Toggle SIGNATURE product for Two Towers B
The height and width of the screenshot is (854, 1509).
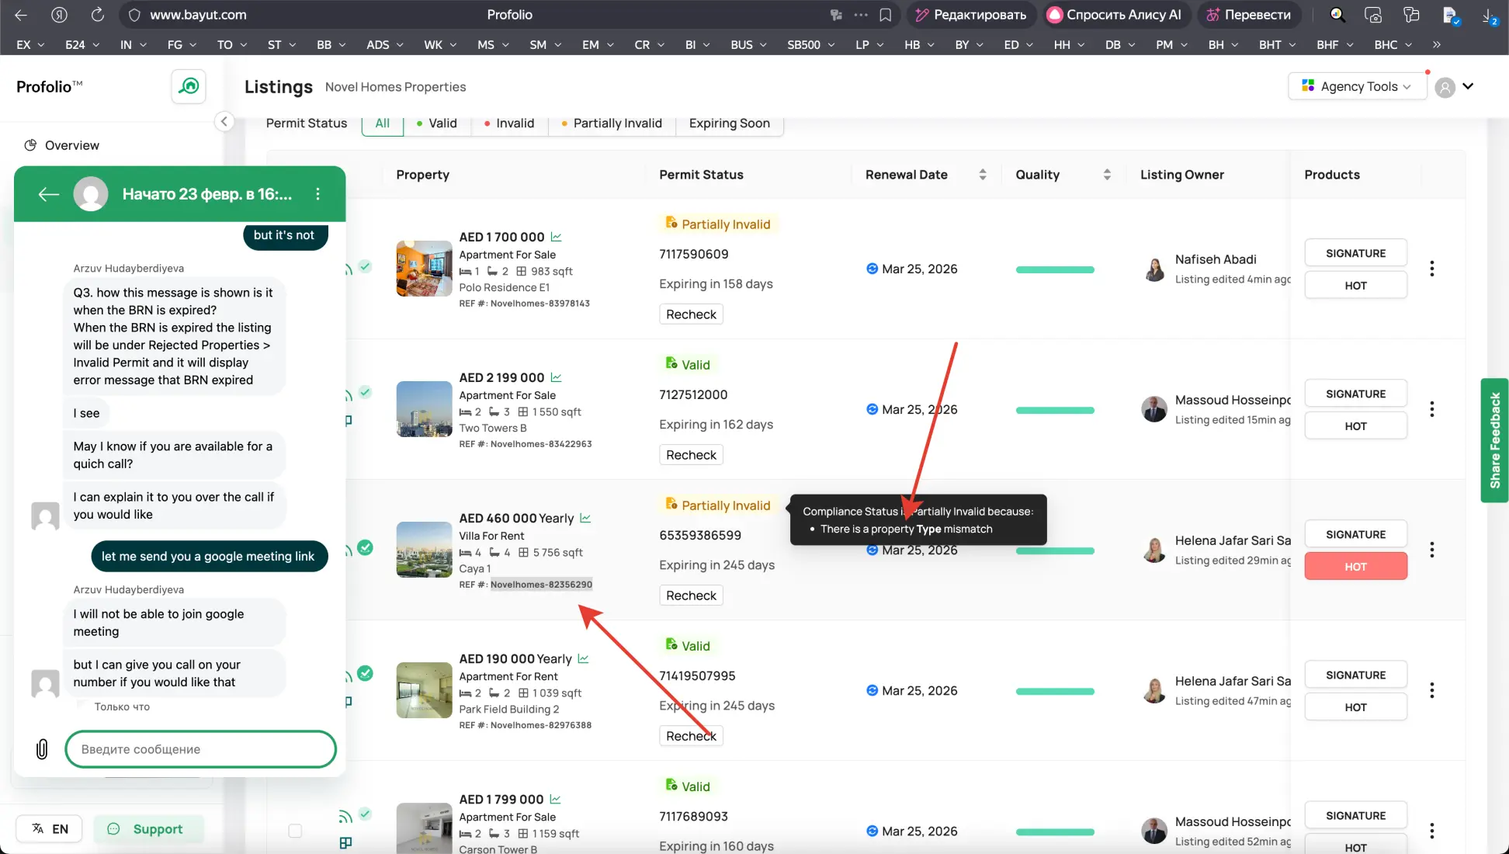coord(1355,394)
